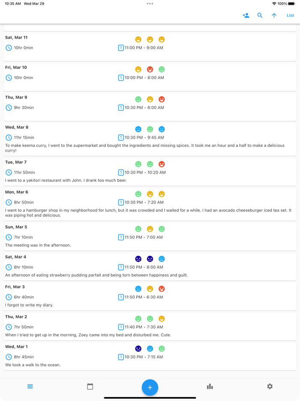300x401 pixels.
Task: Open the list tab in bottom bar
Action: tap(30, 386)
